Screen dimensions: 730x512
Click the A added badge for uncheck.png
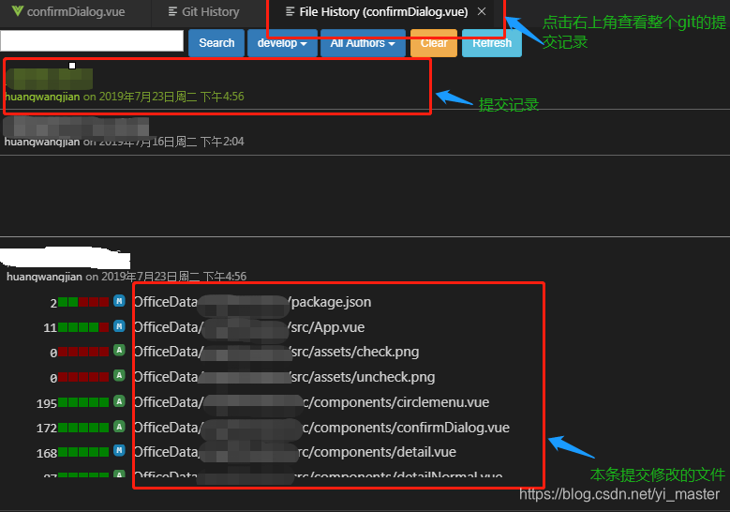119,375
